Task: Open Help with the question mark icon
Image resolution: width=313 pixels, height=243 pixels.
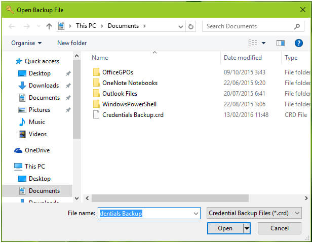Action: [299, 43]
